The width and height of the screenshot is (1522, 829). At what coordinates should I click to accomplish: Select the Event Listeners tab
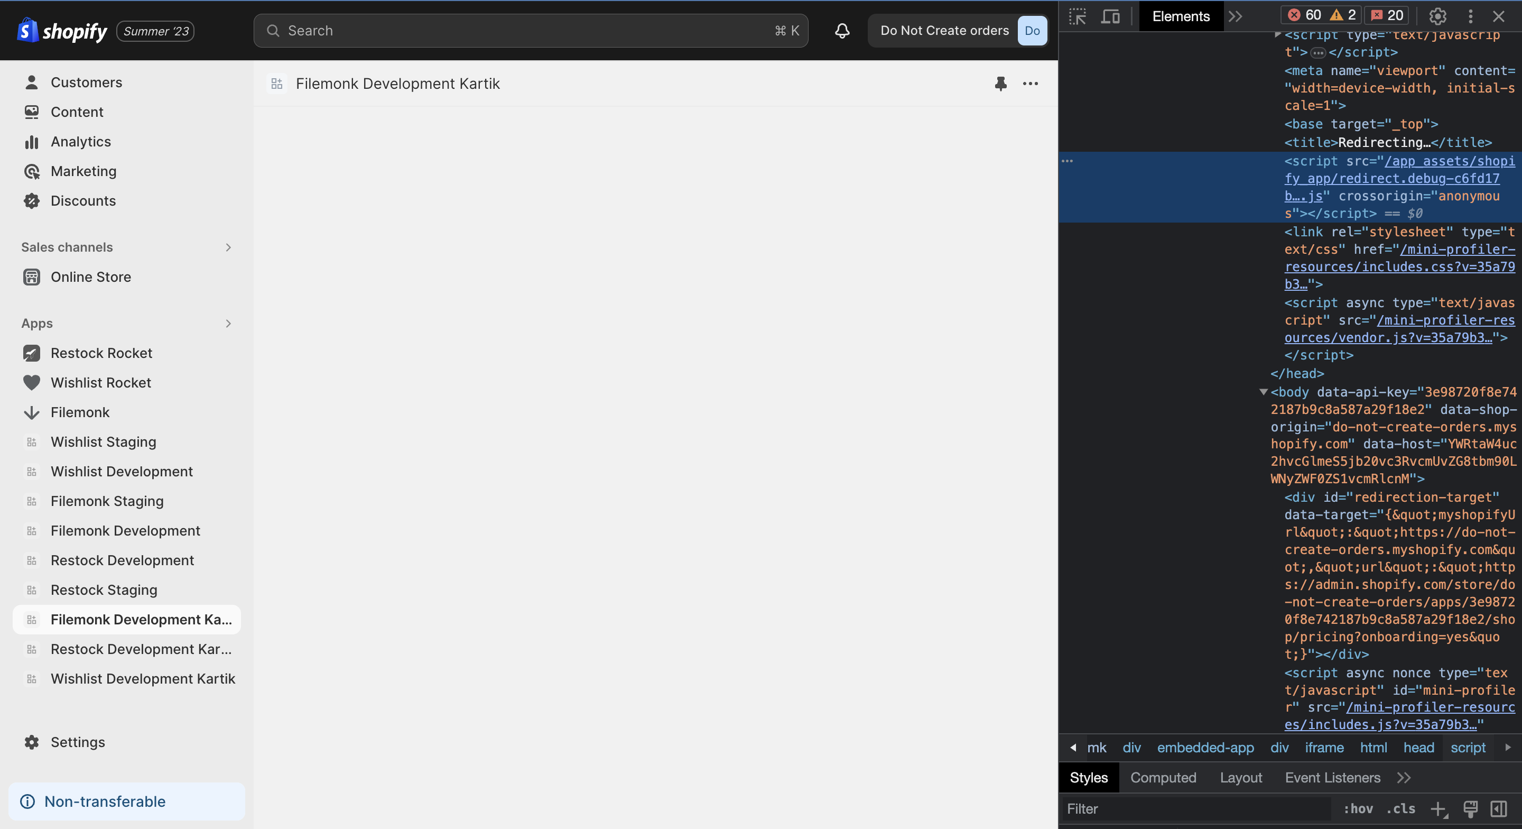(1332, 778)
